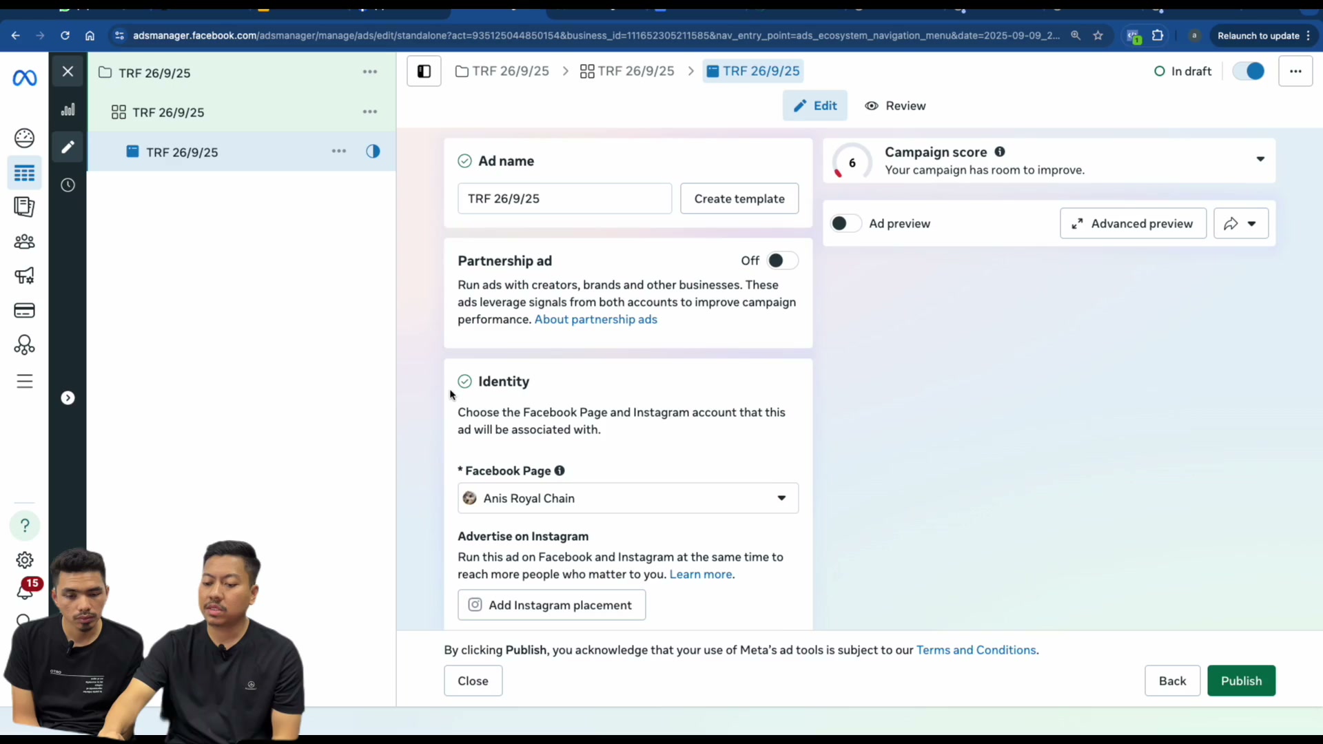The height and width of the screenshot is (744, 1323).
Task: Open the Meta logo home
Action: 25,78
